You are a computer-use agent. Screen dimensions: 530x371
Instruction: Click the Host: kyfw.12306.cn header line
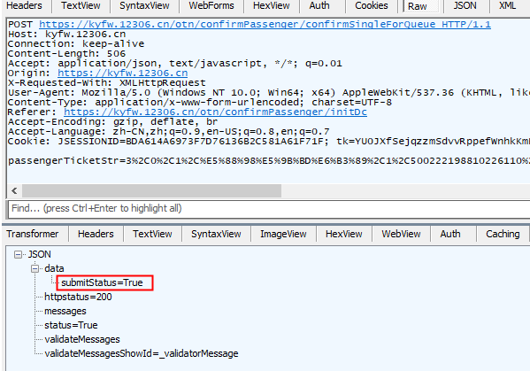[66, 35]
